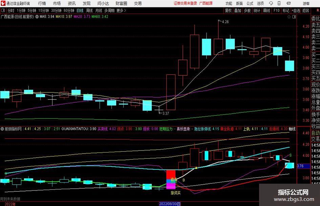
Task: Open 公式 menu
Action: 250,3
